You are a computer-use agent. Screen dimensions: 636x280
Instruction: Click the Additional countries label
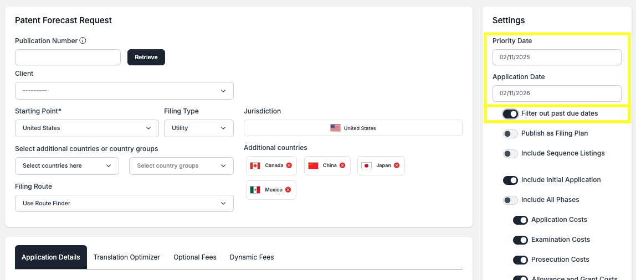click(x=275, y=148)
